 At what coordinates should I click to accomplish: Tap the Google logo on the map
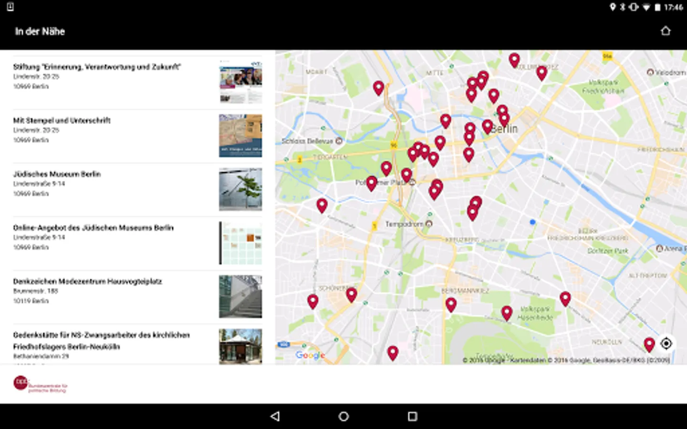(310, 355)
